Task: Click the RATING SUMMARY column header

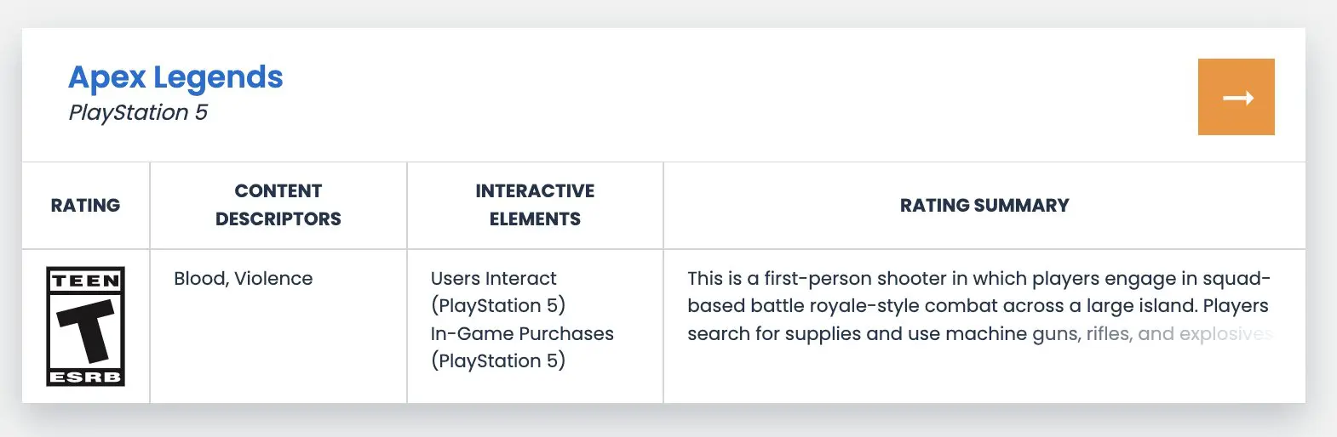Action: click(984, 205)
